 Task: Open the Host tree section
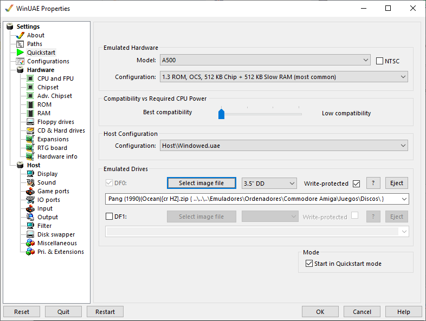[34, 165]
